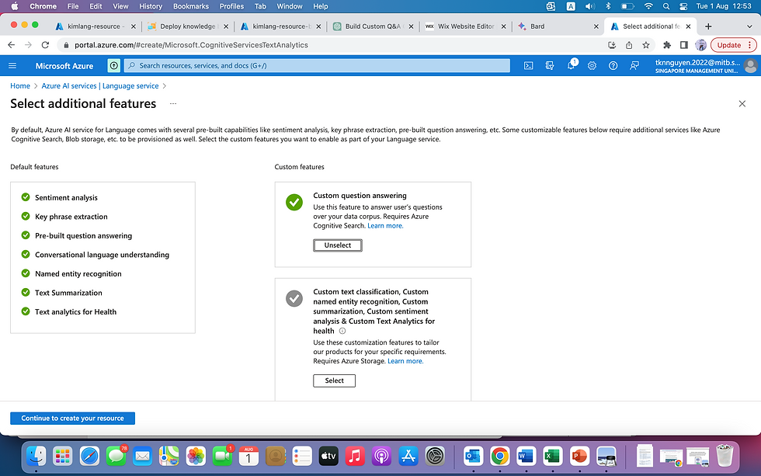Close the Select additional features blade
Screen dimensions: 761x476
tap(742, 104)
